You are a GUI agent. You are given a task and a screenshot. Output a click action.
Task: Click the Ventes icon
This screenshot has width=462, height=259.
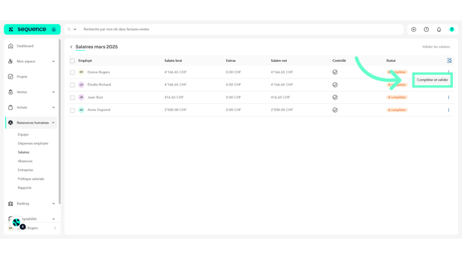10,92
